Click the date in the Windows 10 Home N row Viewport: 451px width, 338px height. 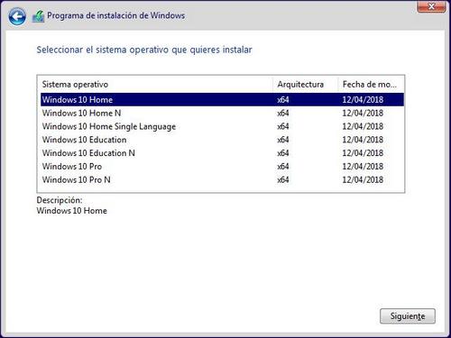coord(363,114)
